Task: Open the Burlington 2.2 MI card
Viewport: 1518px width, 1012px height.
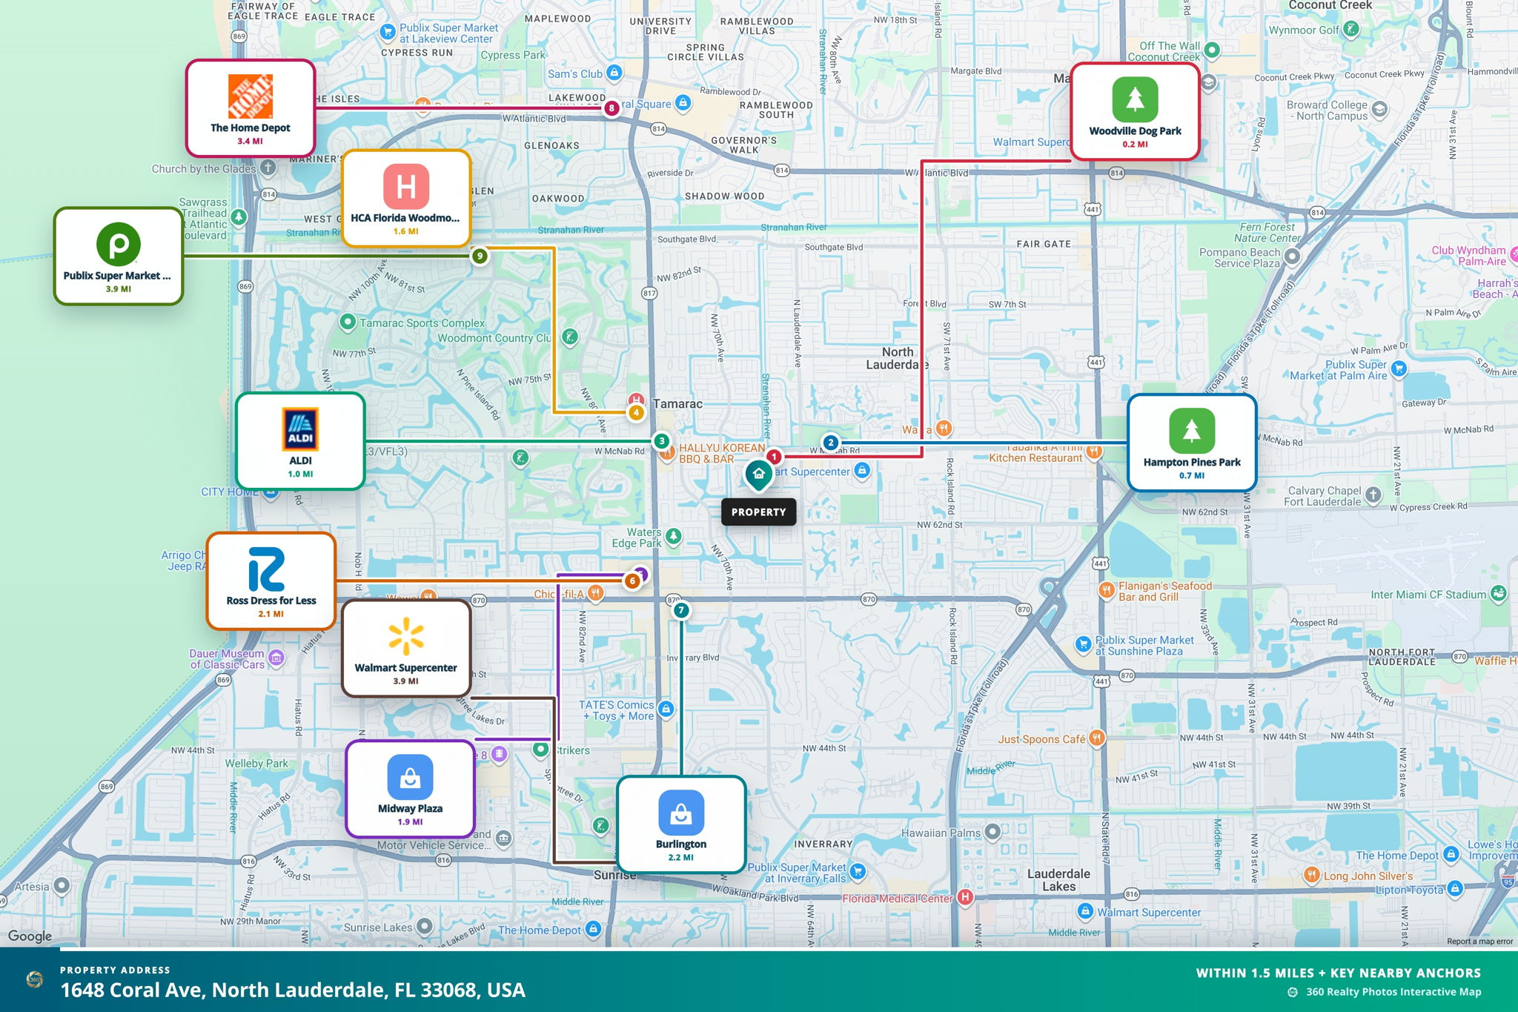Action: click(681, 825)
